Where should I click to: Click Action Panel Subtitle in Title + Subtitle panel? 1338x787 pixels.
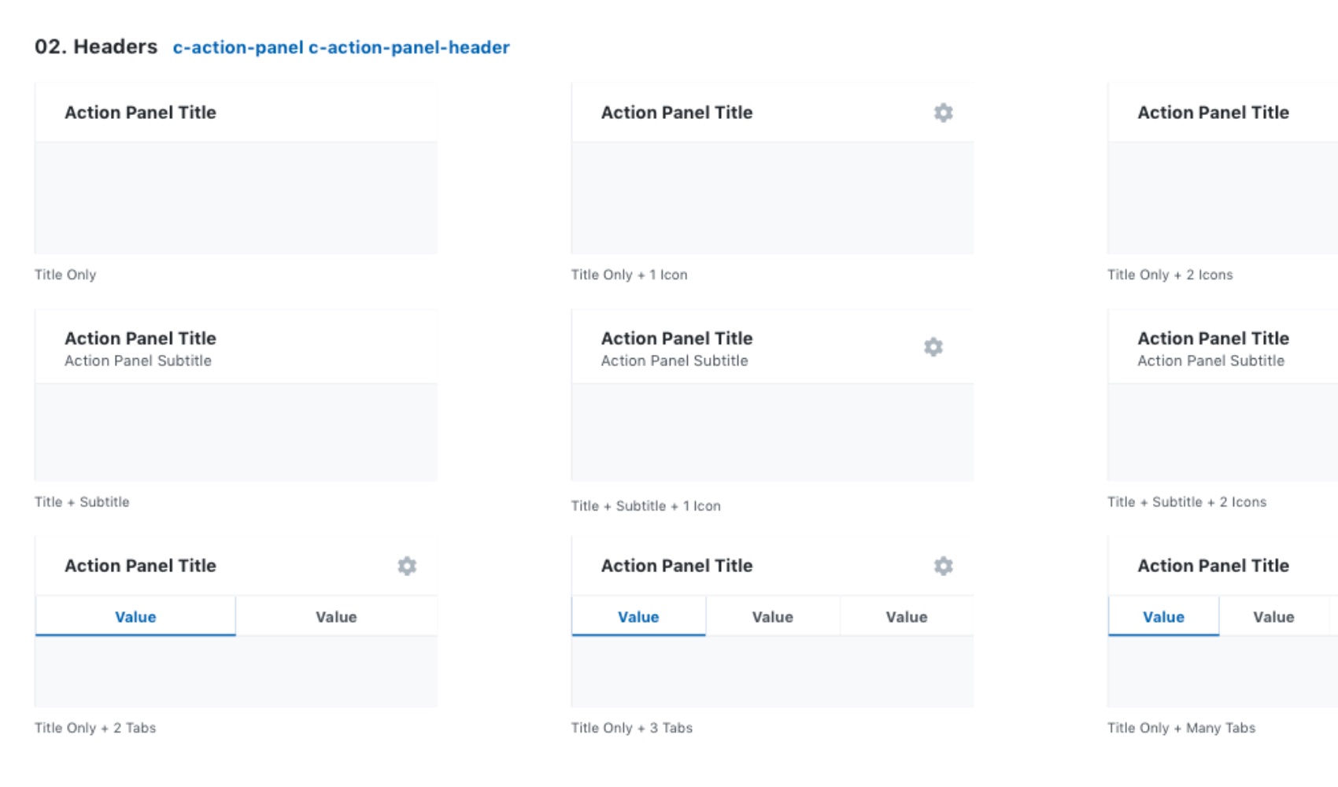[x=138, y=360]
